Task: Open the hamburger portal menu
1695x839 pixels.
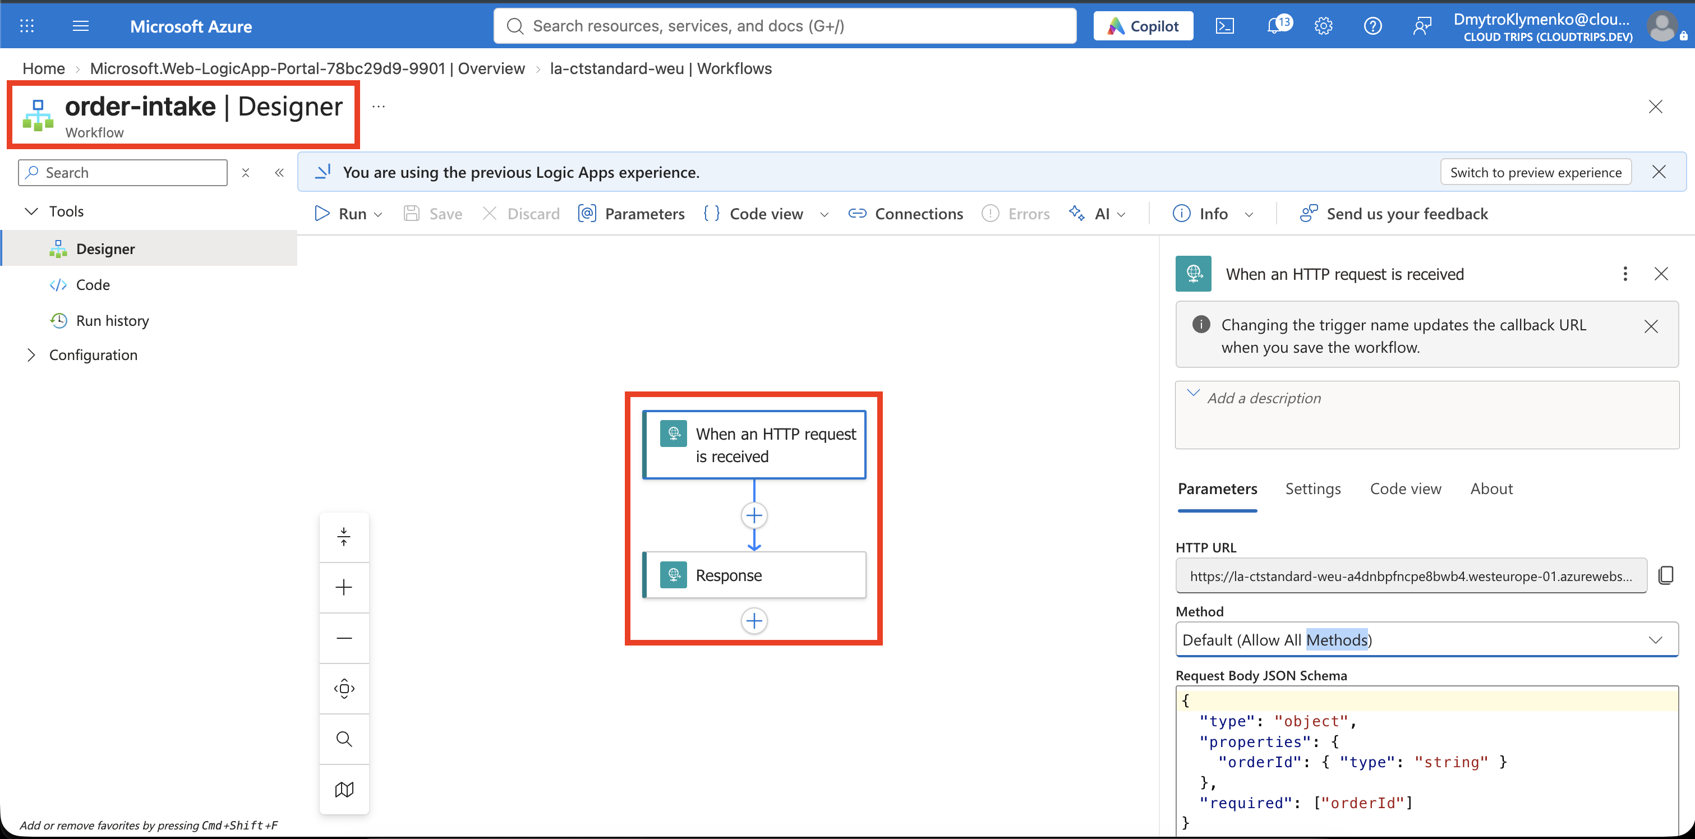Action: coord(80,26)
